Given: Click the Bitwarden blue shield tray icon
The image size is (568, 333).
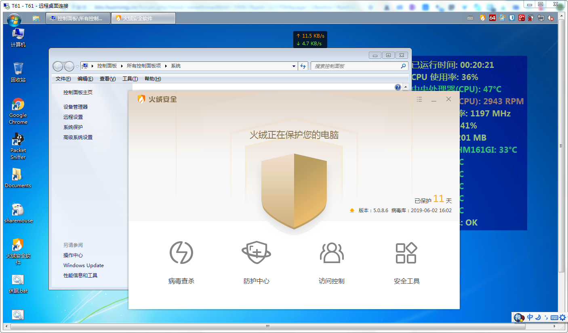Looking at the screenshot, I should pyautogui.click(x=511, y=18).
